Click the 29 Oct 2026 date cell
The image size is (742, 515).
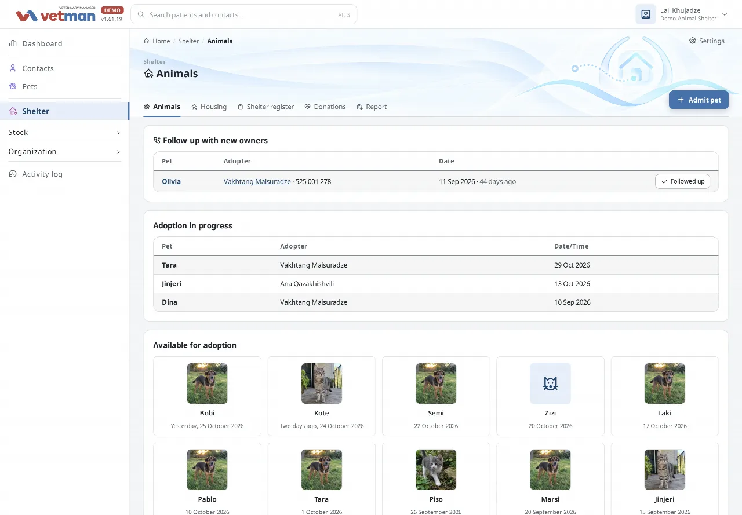coord(572,265)
